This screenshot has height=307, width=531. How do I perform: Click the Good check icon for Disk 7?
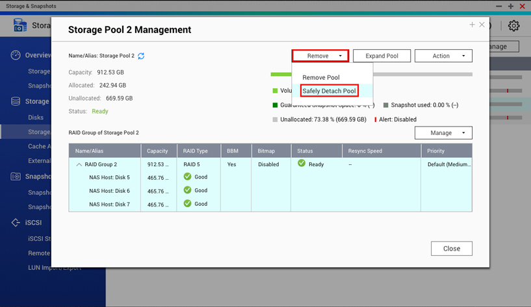(x=187, y=204)
